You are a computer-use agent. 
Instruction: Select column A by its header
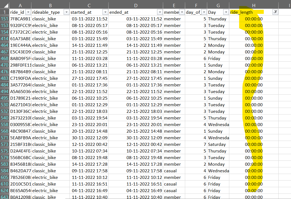[x=20, y=5]
